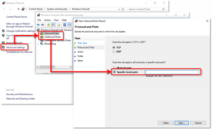Click shield icon beside Turn Windows Firewall on or off
This screenshot has width=214, height=129.
coord(3,35)
